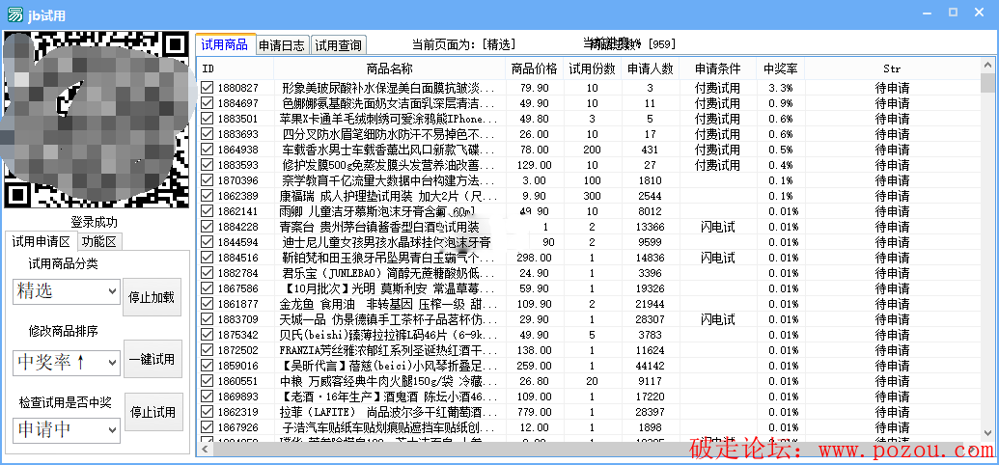Toggle checkbox for item 1862319

click(x=208, y=412)
